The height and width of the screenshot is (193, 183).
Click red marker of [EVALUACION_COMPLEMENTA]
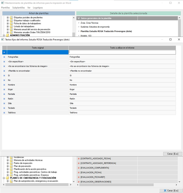79,168
